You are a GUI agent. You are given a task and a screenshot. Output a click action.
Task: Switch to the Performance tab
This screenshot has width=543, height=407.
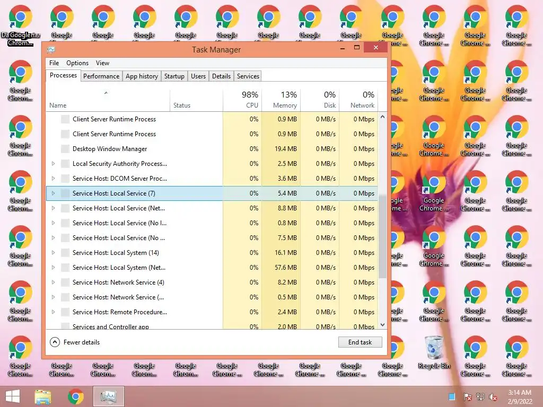(101, 76)
